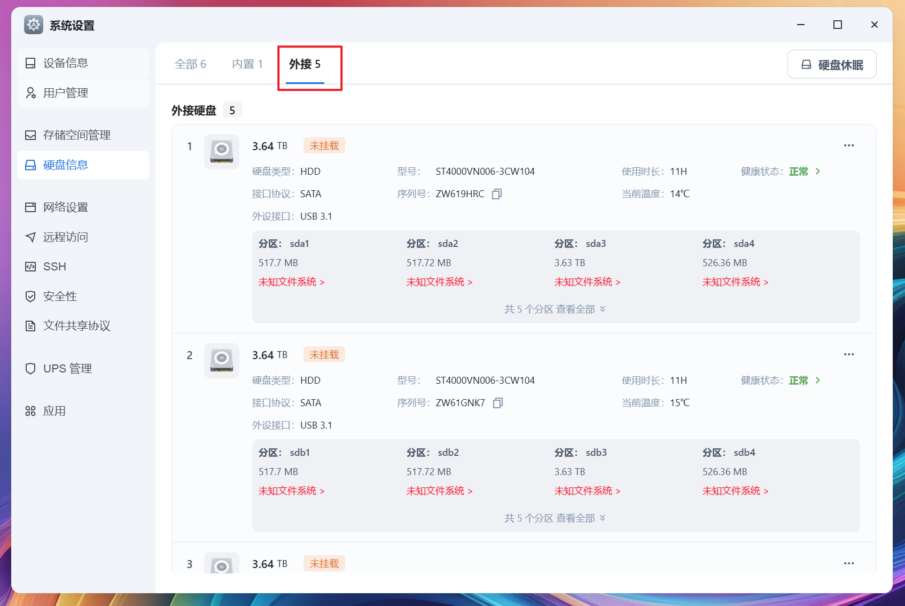Open more options for disk 2

(x=849, y=354)
